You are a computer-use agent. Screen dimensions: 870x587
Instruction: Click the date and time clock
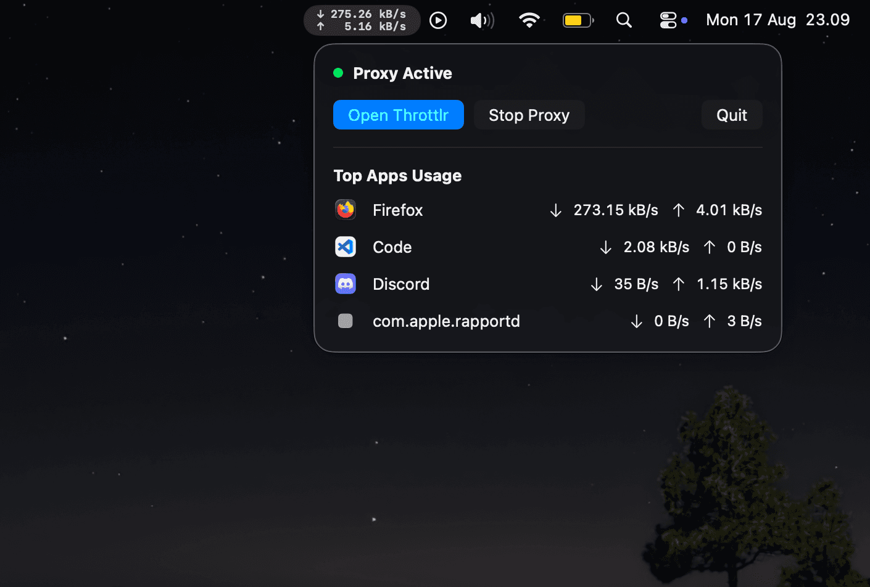777,20
